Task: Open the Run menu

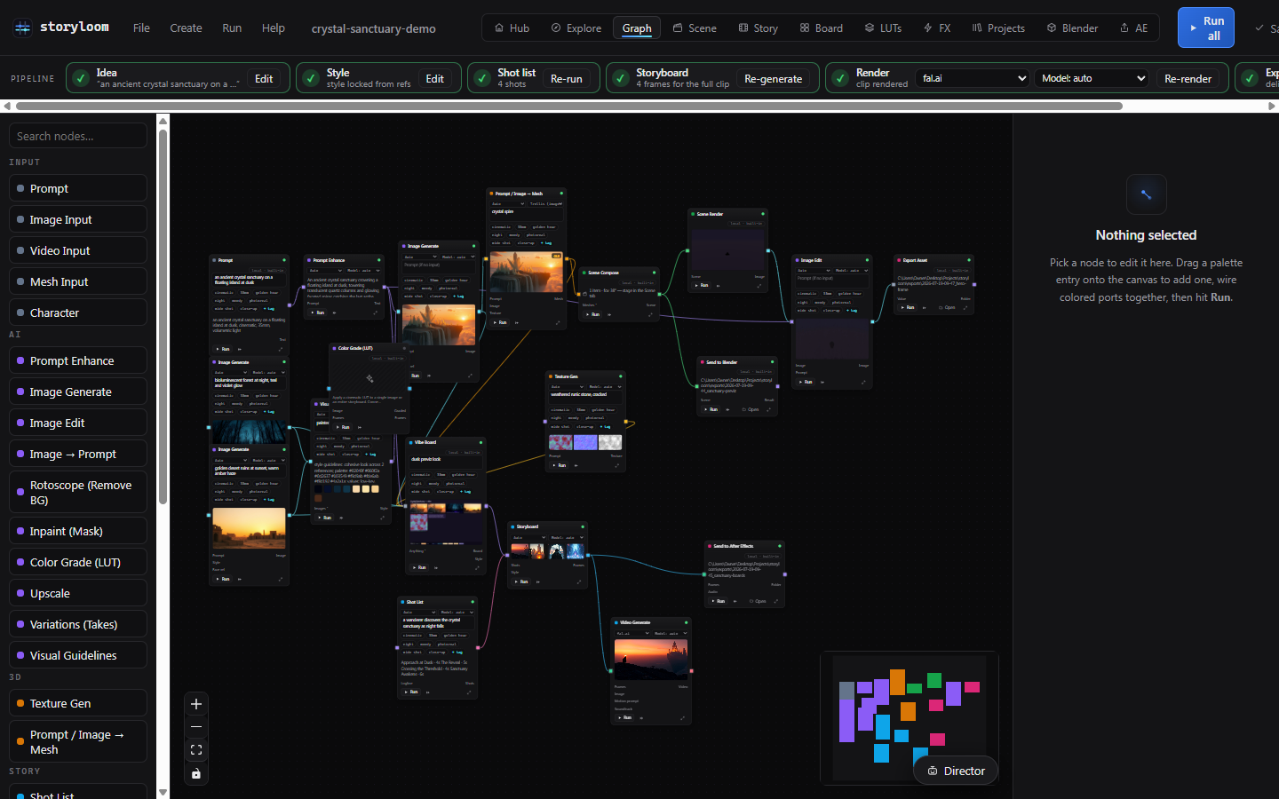Action: (x=232, y=28)
